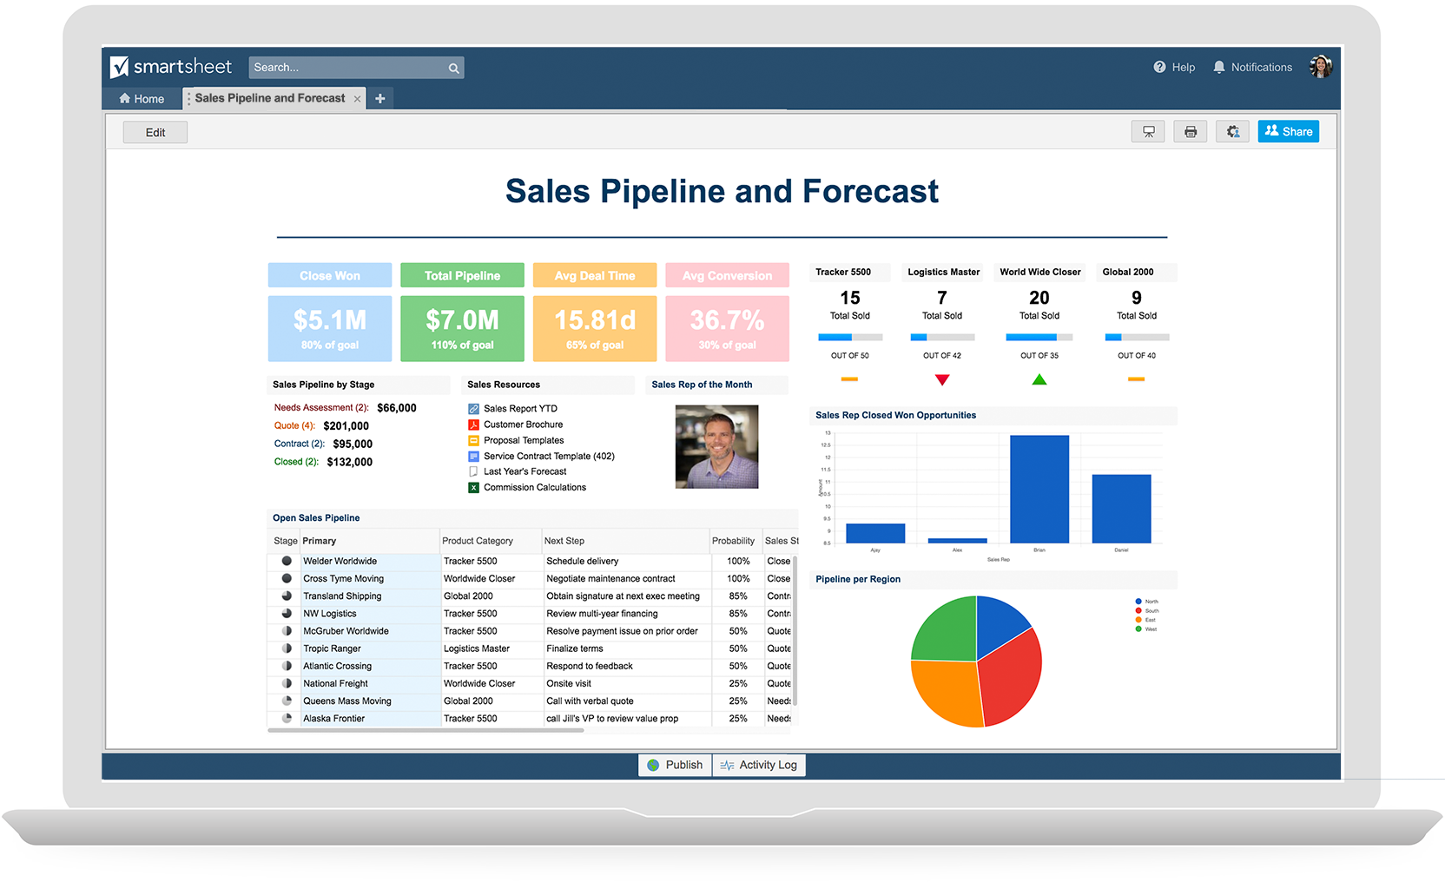Click the tallest bar in bar chart
Screen dimensions: 1445x882
[1039, 489]
